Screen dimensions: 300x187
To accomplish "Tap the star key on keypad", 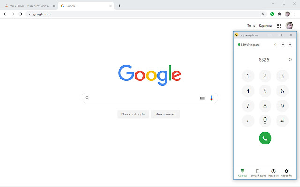I will point(248,121).
